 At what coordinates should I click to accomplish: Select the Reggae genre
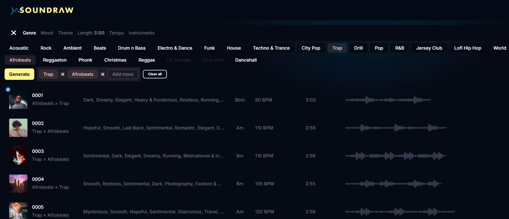pyautogui.click(x=147, y=60)
